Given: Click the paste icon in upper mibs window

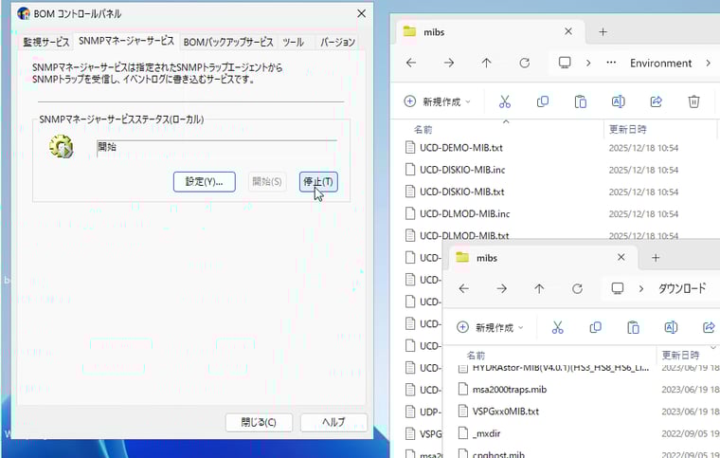Looking at the screenshot, I should point(581,101).
